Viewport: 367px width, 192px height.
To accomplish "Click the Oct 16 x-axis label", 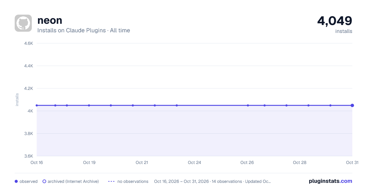I will click(37, 162).
